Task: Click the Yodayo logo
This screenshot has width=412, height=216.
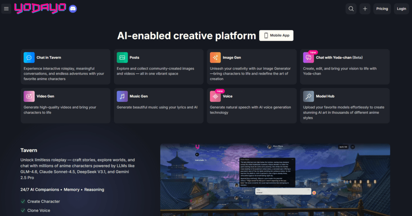Action: (x=40, y=8)
